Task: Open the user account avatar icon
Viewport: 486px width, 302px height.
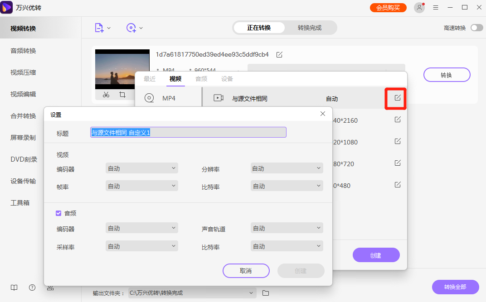Action: click(419, 7)
